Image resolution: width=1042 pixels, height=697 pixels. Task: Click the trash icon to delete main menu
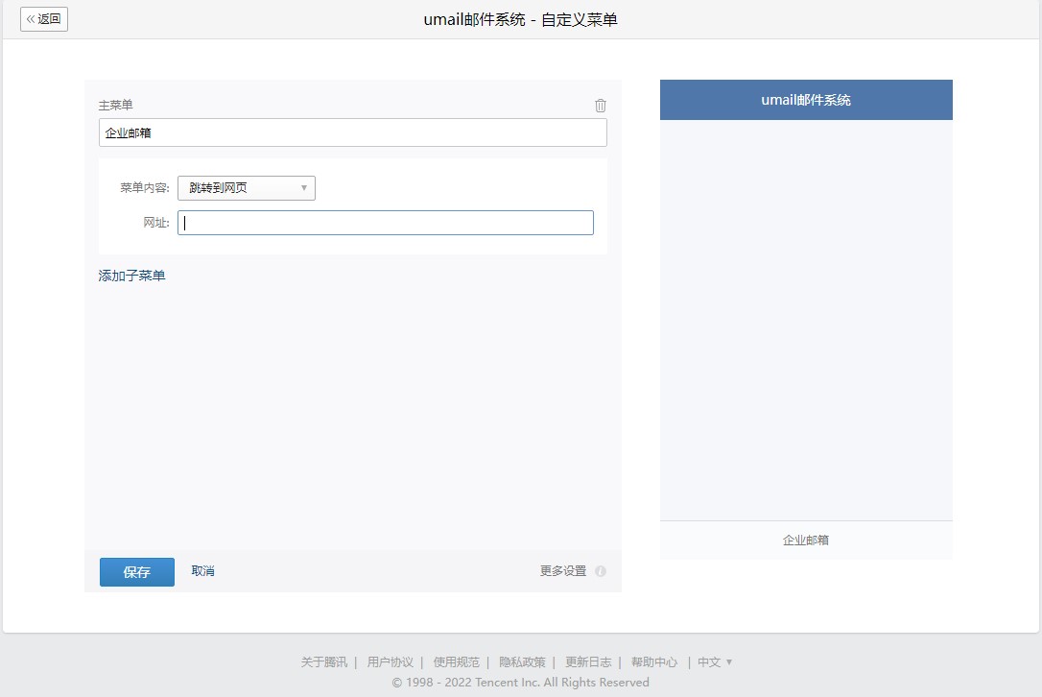(601, 106)
